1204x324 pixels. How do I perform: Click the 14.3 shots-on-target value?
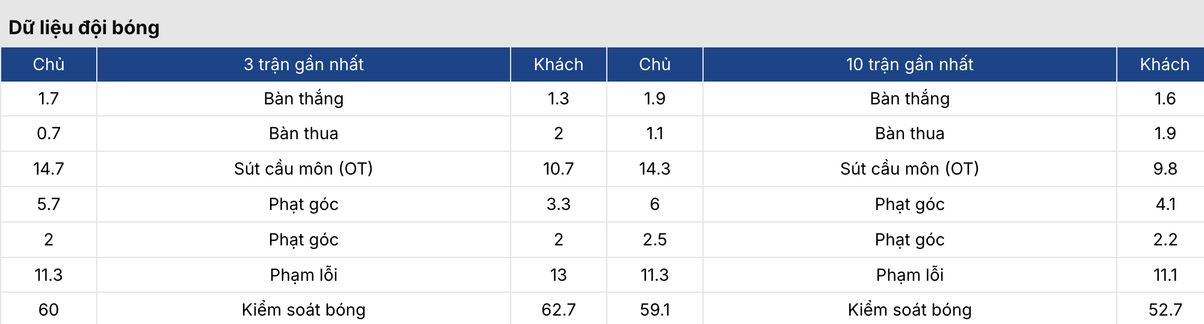coord(654,169)
